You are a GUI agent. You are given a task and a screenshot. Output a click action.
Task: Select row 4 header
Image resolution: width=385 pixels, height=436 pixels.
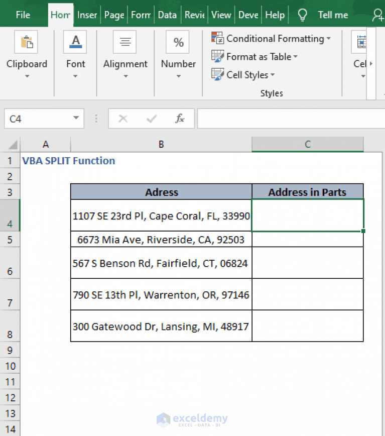(10, 215)
